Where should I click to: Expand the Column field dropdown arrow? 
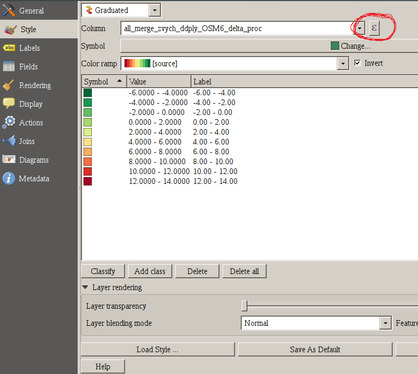tap(360, 28)
